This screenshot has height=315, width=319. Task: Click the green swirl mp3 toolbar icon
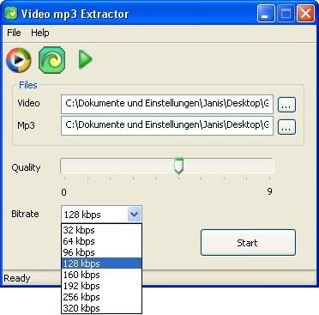pyautogui.click(x=52, y=60)
